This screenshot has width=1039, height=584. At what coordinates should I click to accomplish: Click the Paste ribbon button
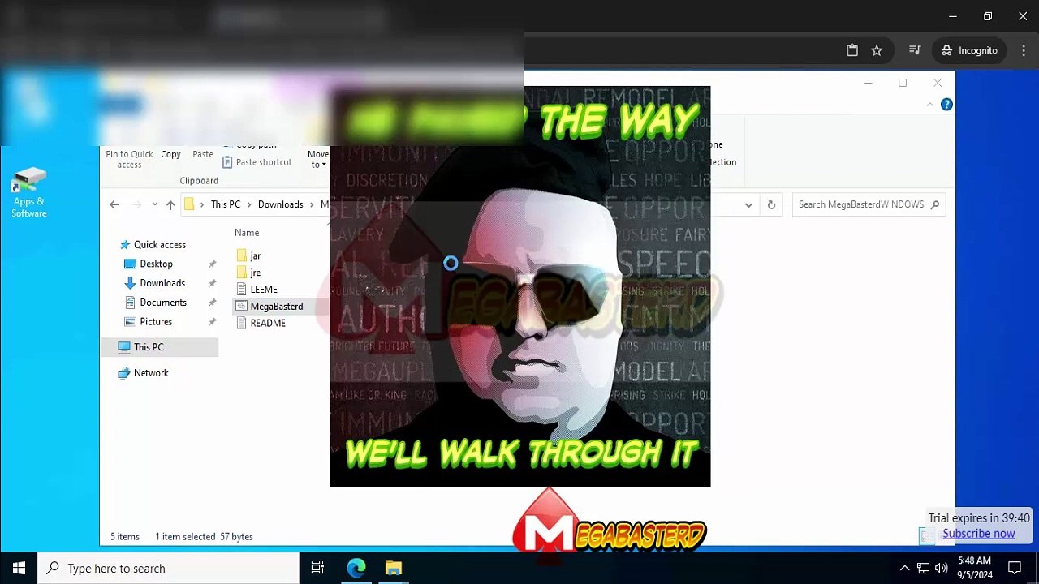click(203, 154)
